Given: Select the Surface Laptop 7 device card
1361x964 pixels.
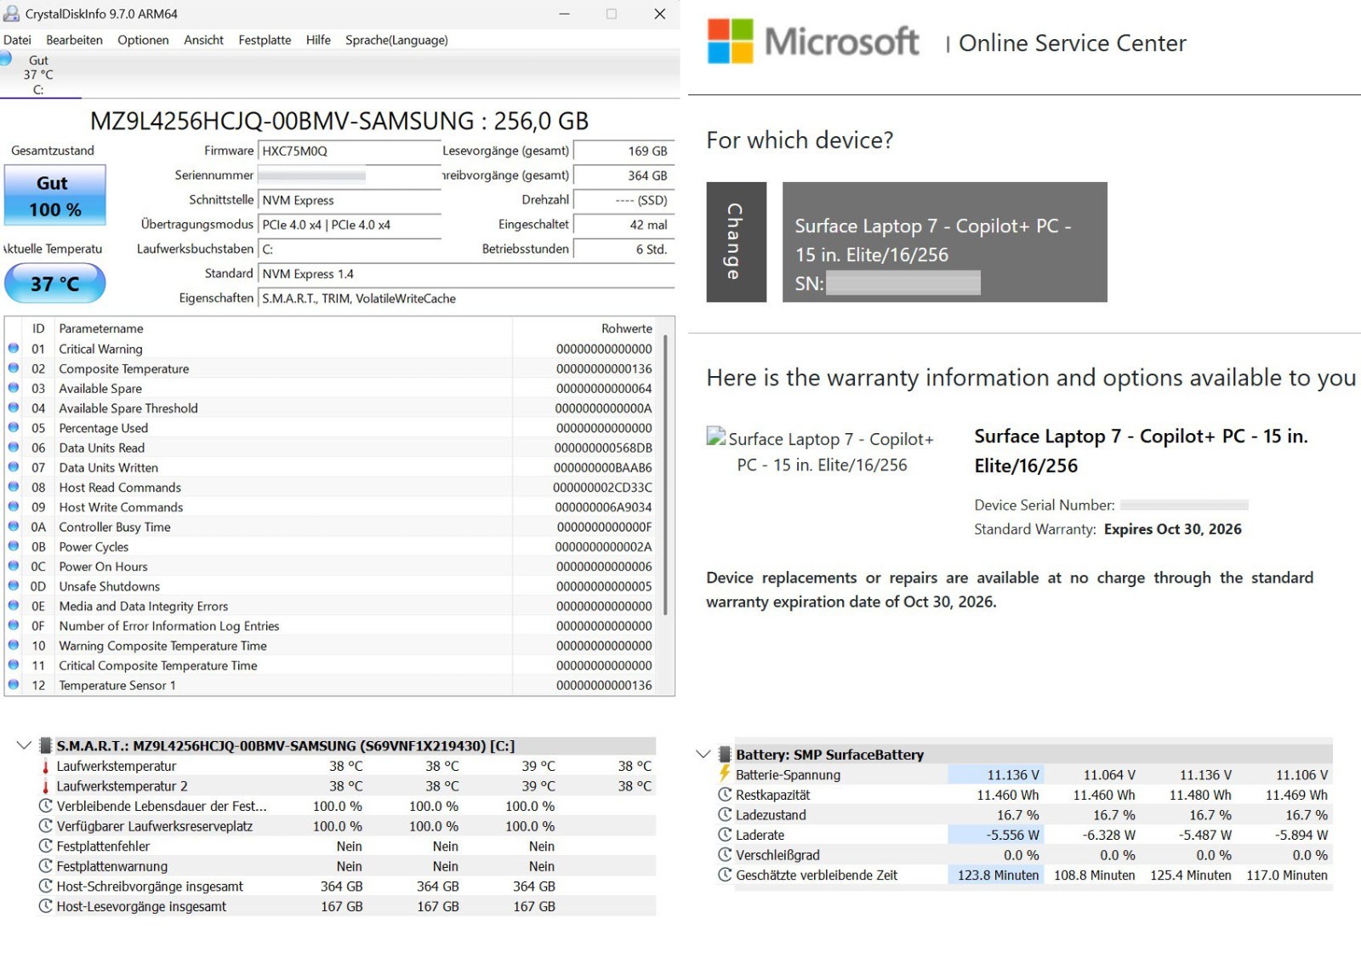Looking at the screenshot, I should pyautogui.click(x=944, y=242).
